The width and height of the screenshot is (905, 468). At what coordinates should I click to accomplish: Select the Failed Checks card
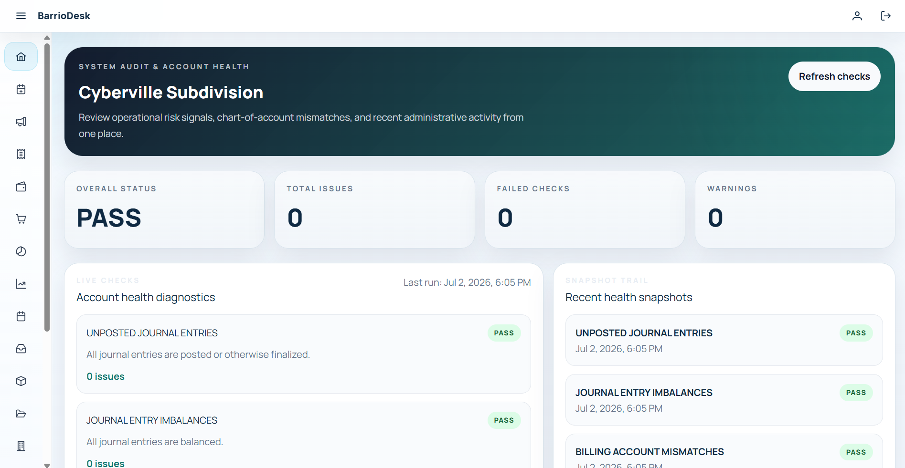pos(585,209)
